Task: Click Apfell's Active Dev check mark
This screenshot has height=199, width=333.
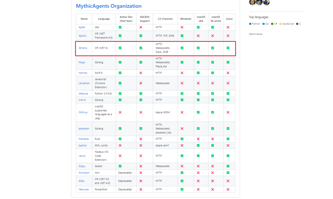Action: click(120, 27)
